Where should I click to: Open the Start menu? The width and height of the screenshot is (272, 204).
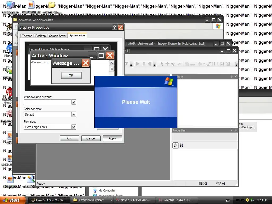pos(13,200)
